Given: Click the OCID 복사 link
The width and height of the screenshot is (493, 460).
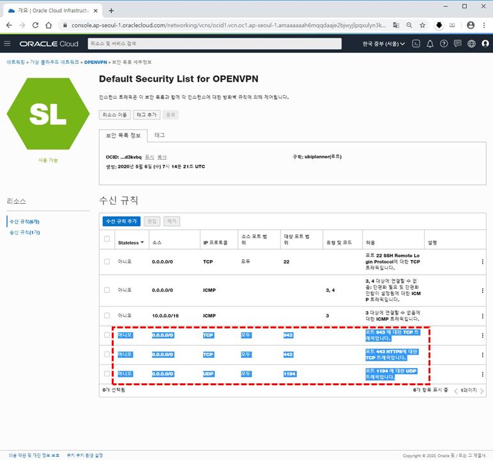Looking at the screenshot, I should [x=162, y=157].
